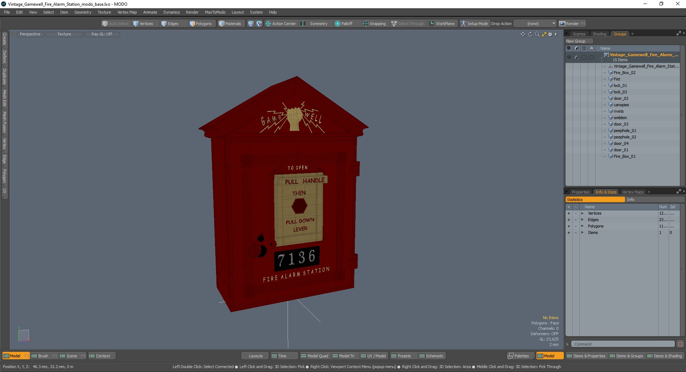686x372 pixels.
Task: Click the Command input field
Action: click(623, 344)
